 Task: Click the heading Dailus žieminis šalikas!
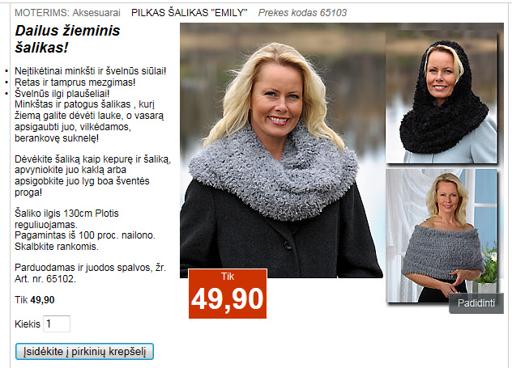(67, 39)
